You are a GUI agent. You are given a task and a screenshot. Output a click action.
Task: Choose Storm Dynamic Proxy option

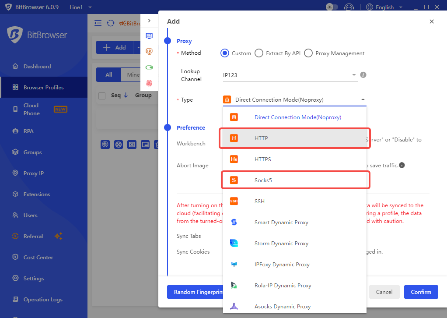coord(294,243)
